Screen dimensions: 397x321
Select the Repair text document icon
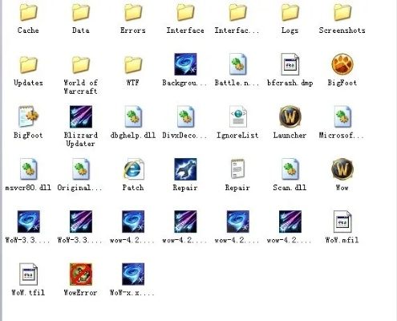coord(238,169)
